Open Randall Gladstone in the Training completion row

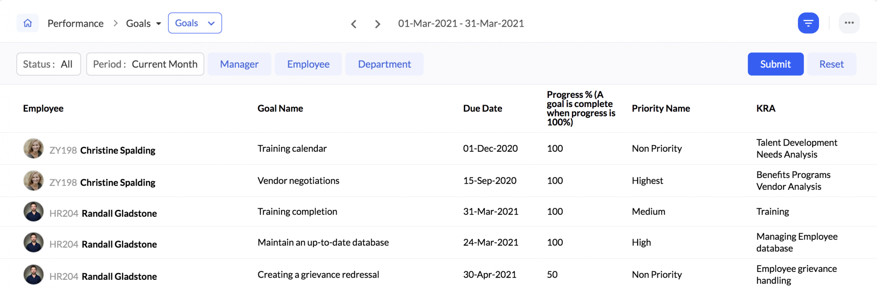(x=119, y=213)
